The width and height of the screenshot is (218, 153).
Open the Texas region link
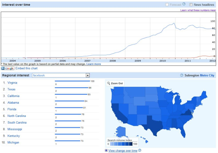[11, 89]
